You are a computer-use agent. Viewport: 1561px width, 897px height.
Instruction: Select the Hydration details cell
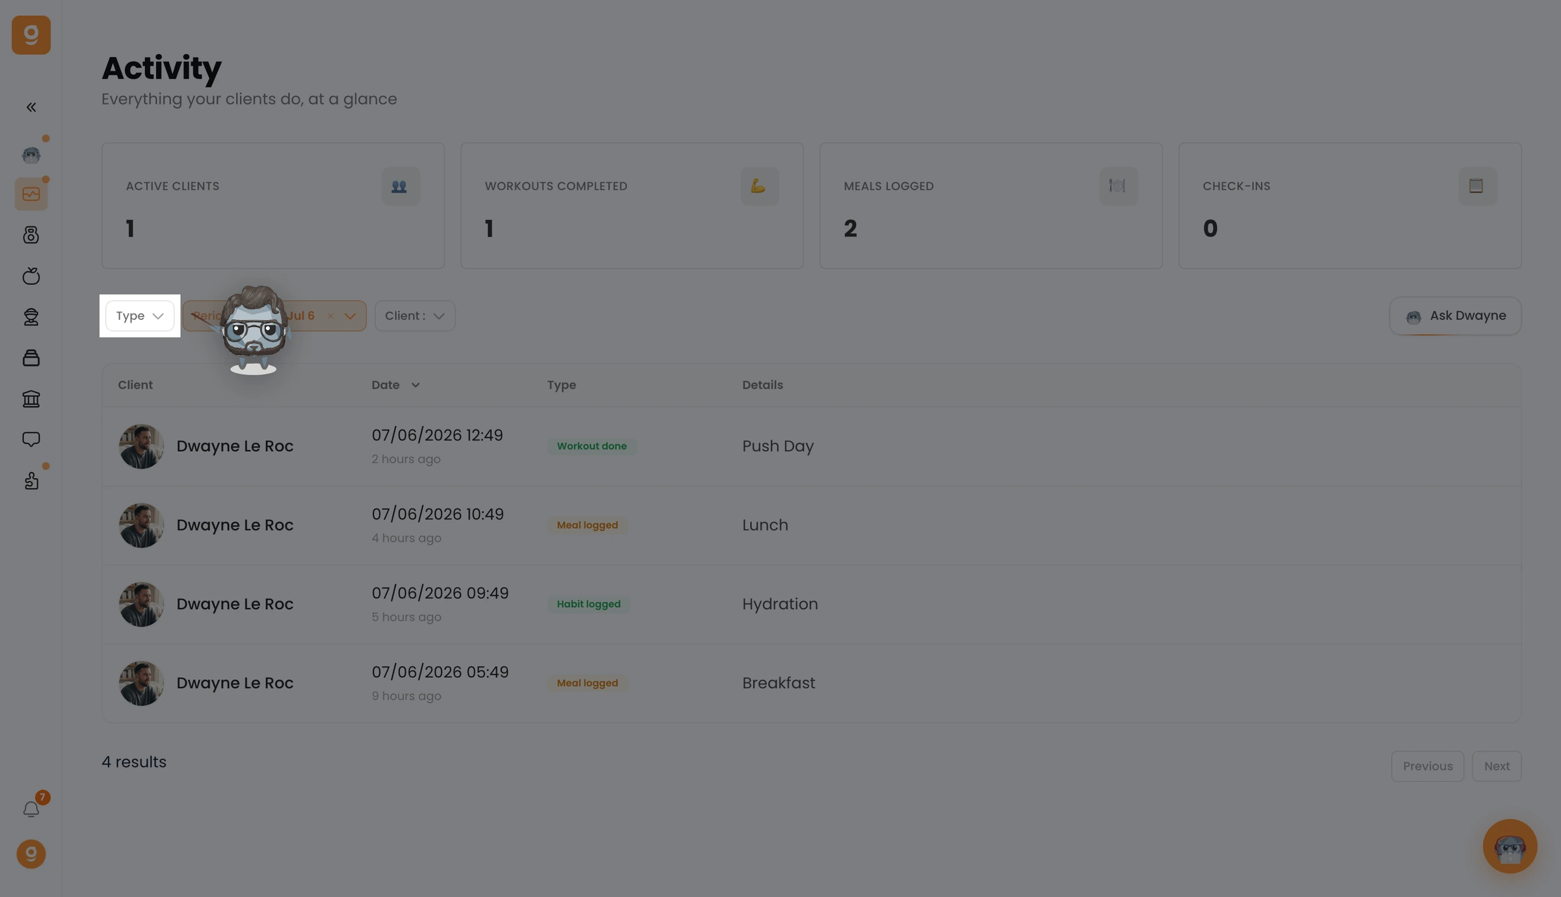click(780, 604)
